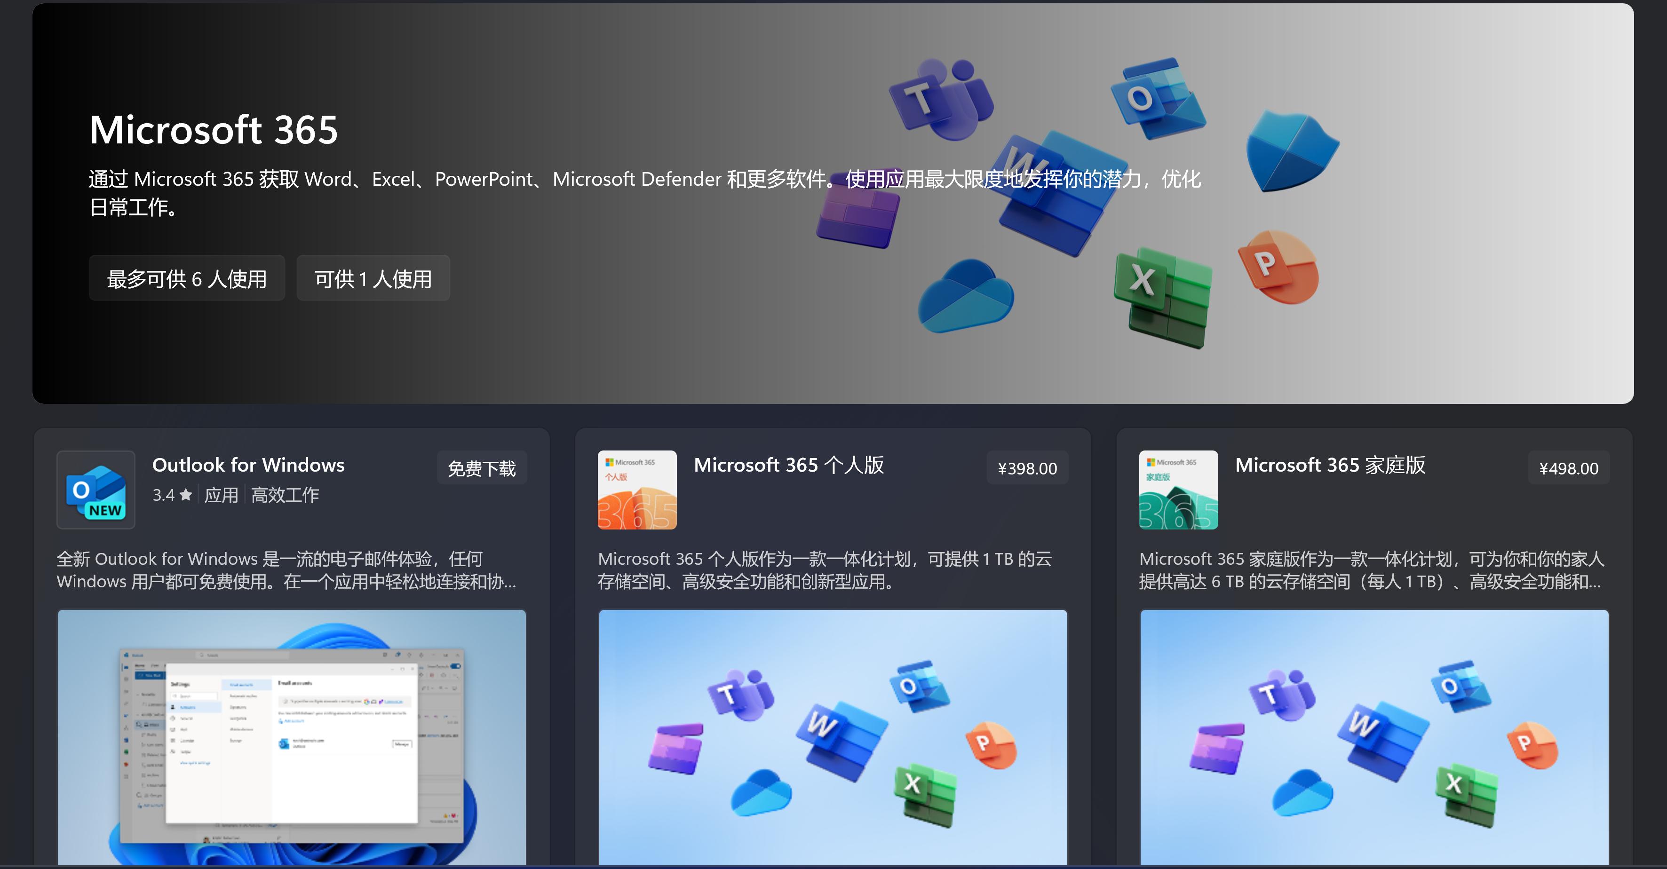Click the Microsoft 365 个人版 product icon
Viewport: 1667px width, 869px height.
point(637,490)
